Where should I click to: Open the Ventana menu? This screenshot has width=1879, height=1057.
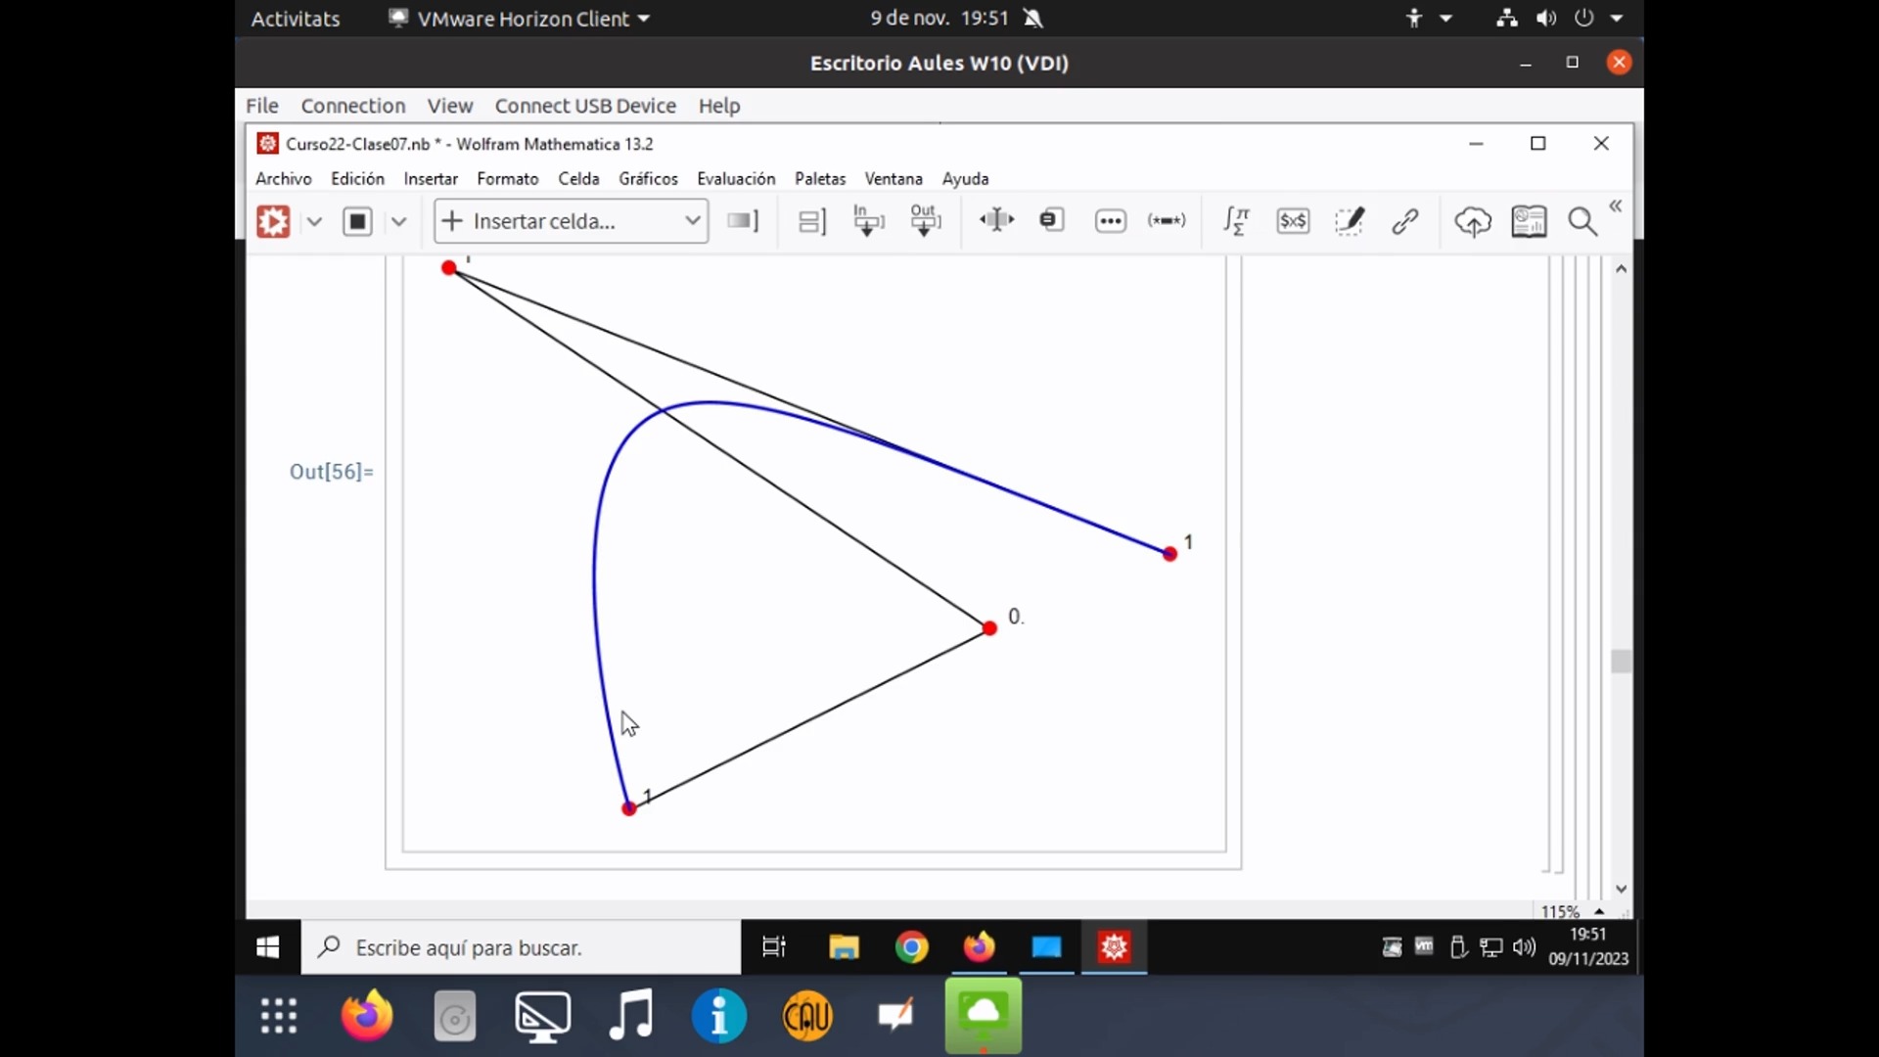(x=894, y=178)
